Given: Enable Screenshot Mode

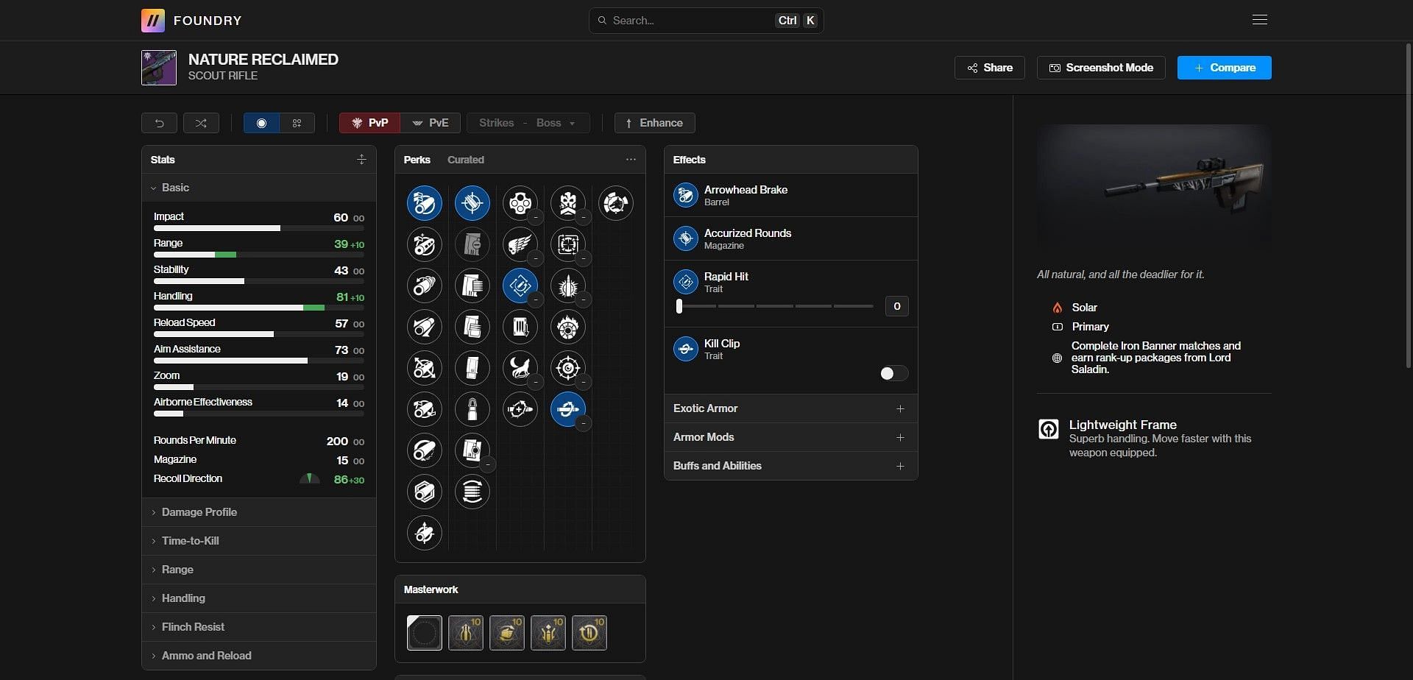Looking at the screenshot, I should click(1101, 68).
